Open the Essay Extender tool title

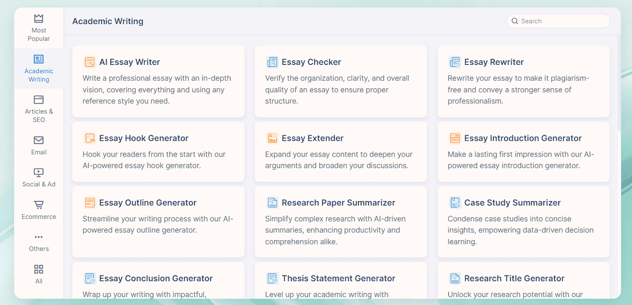coord(312,138)
